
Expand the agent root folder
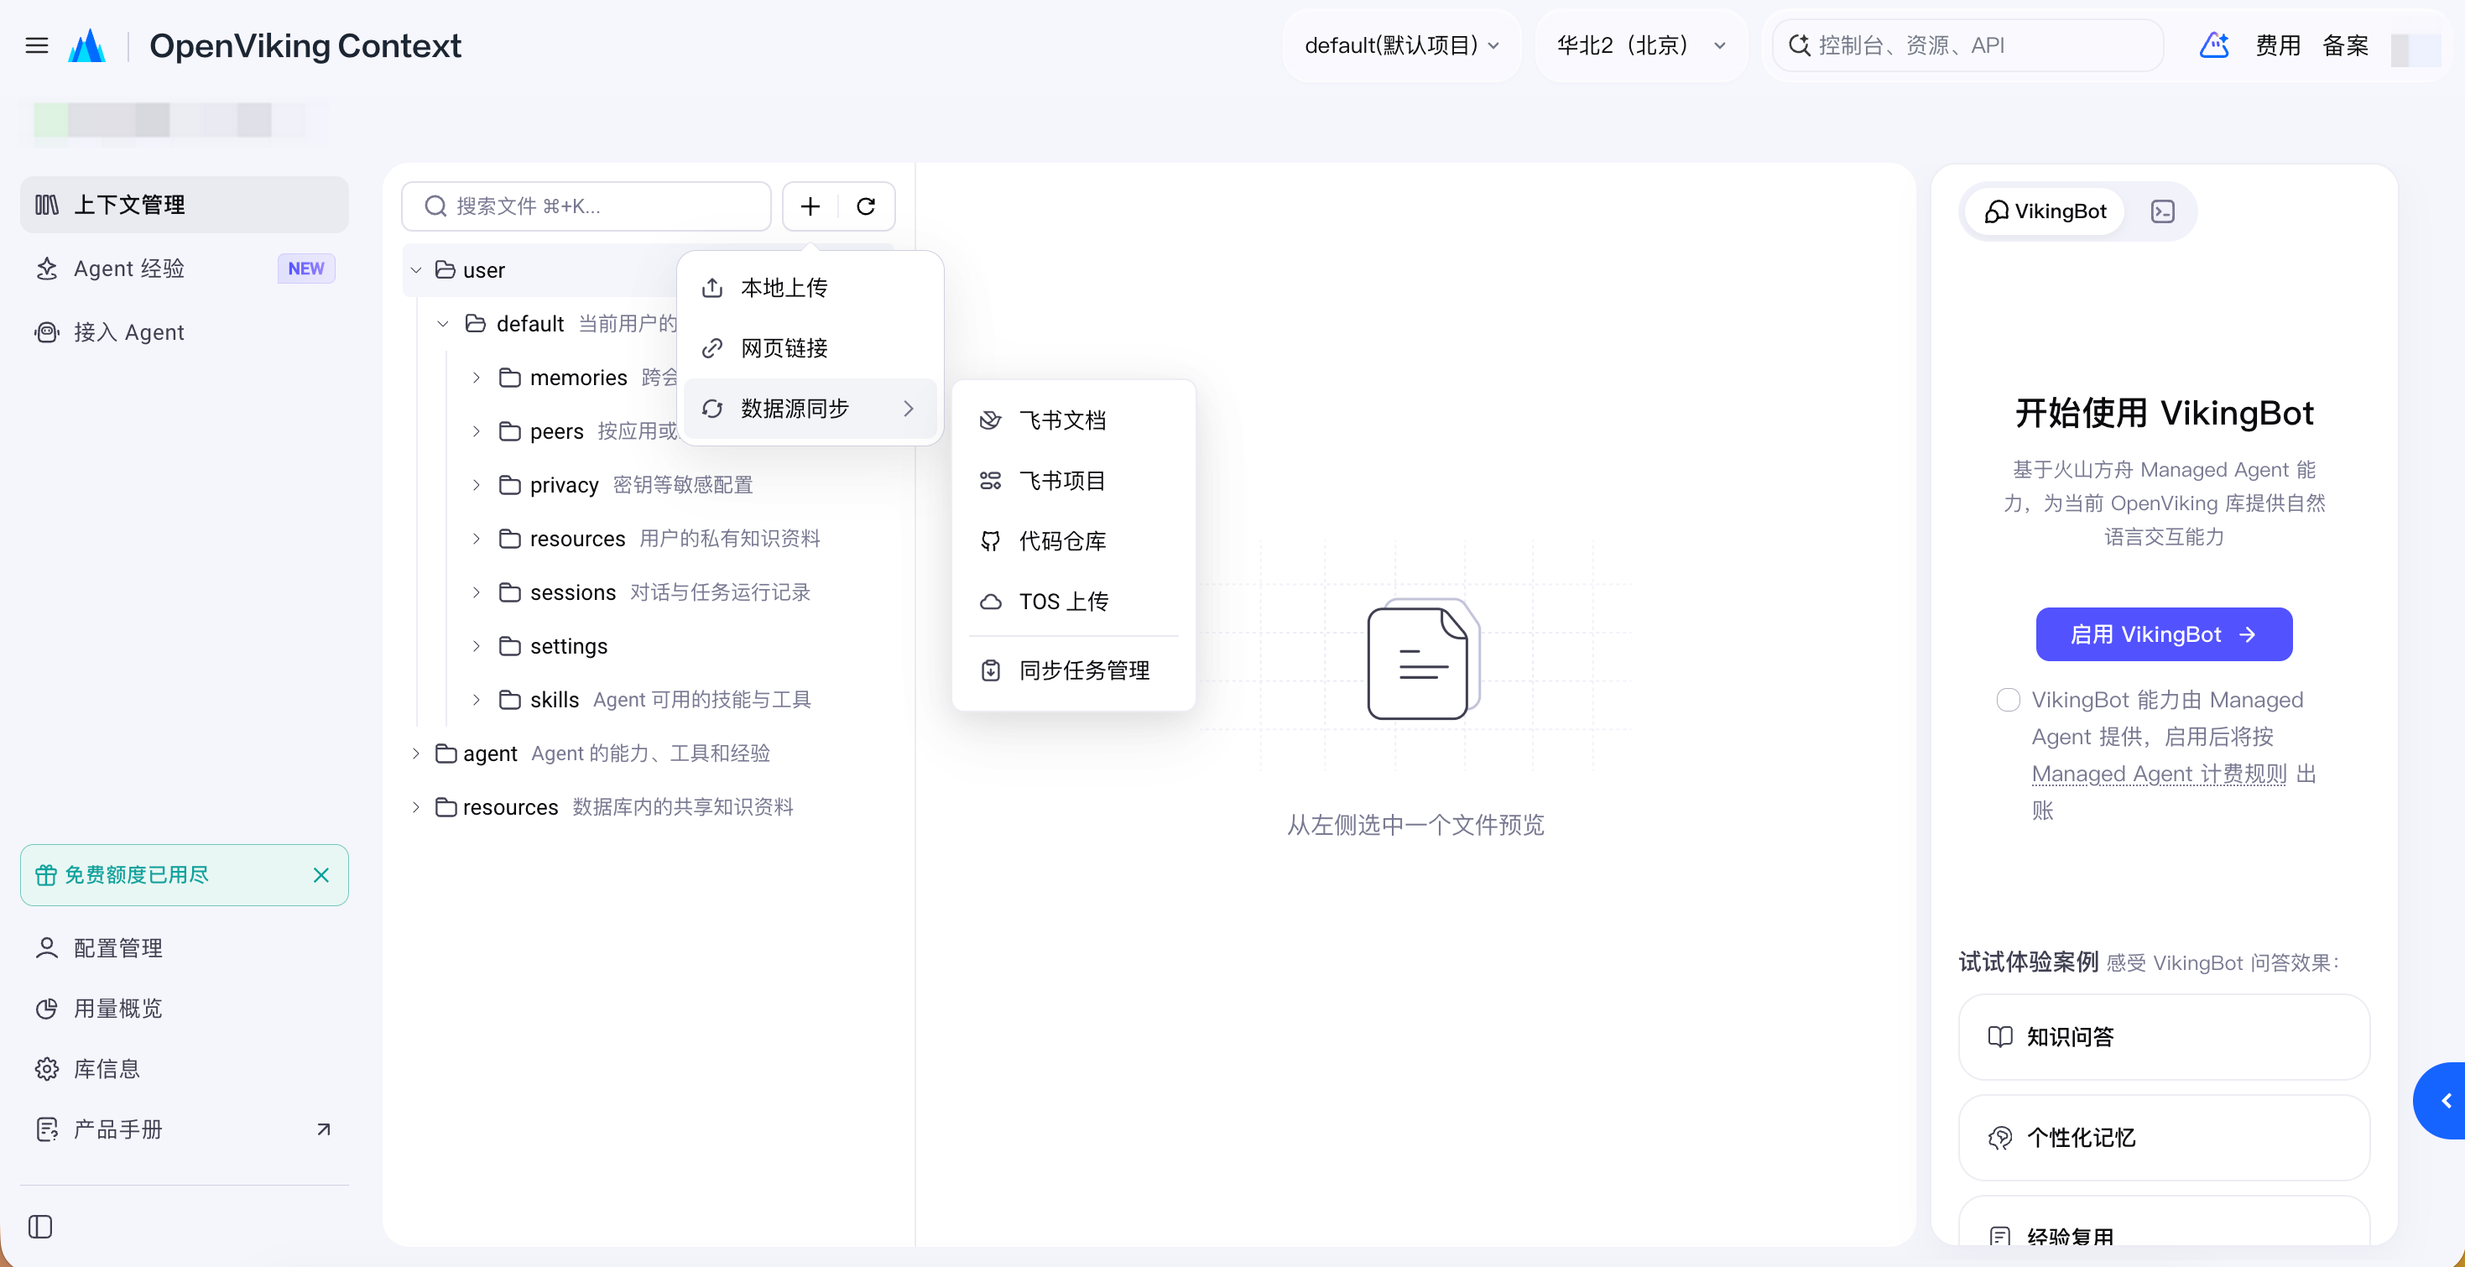pyautogui.click(x=415, y=753)
